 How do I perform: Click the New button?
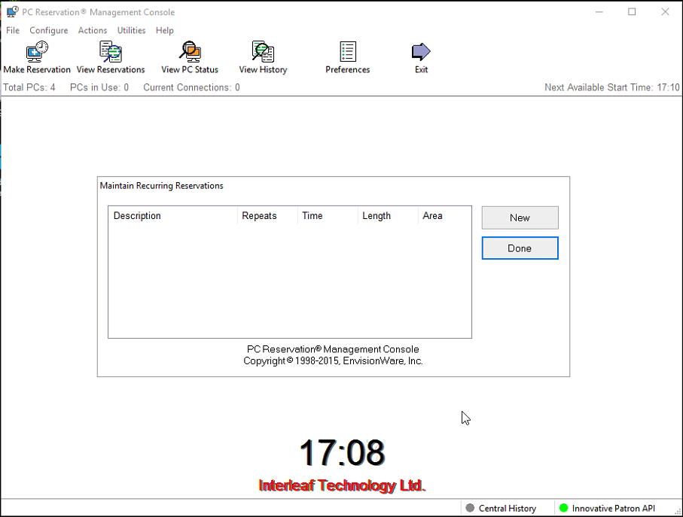click(x=520, y=217)
